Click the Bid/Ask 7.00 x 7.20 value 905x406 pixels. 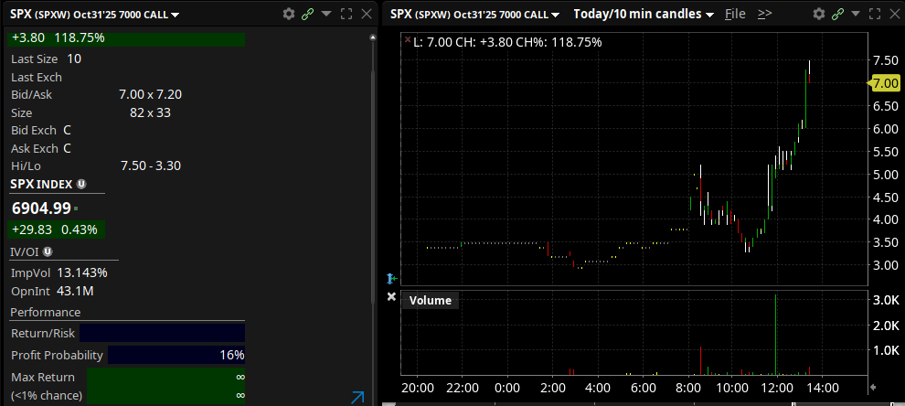coord(151,95)
